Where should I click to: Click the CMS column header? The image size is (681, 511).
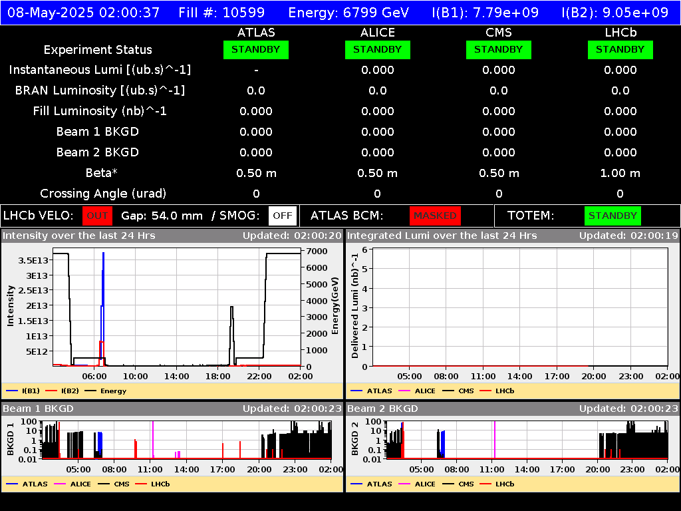pos(499,33)
